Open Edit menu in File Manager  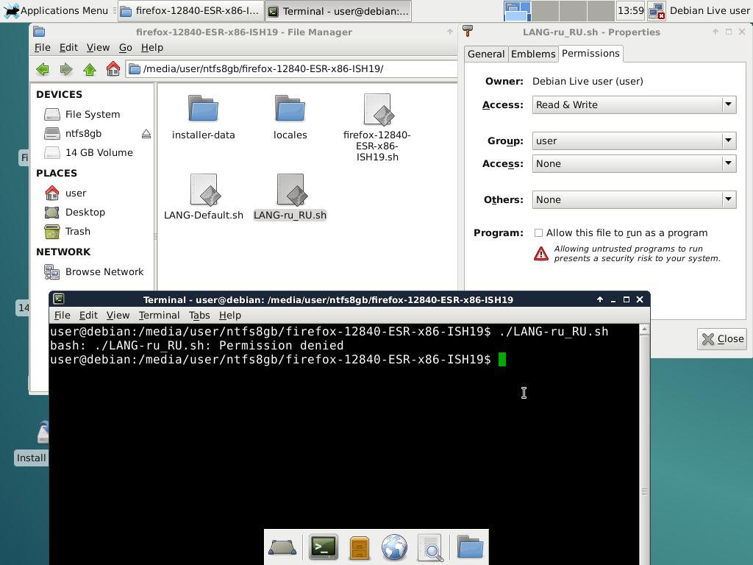(x=68, y=48)
